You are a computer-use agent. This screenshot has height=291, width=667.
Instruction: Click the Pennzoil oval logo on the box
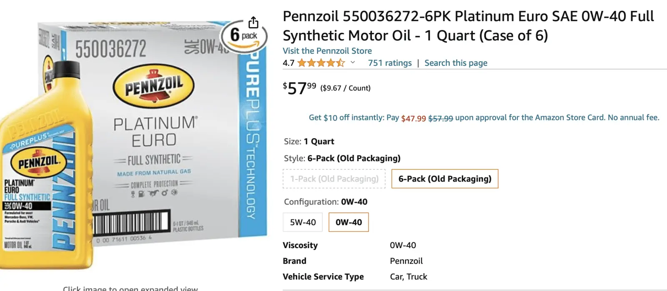pyautogui.click(x=153, y=86)
